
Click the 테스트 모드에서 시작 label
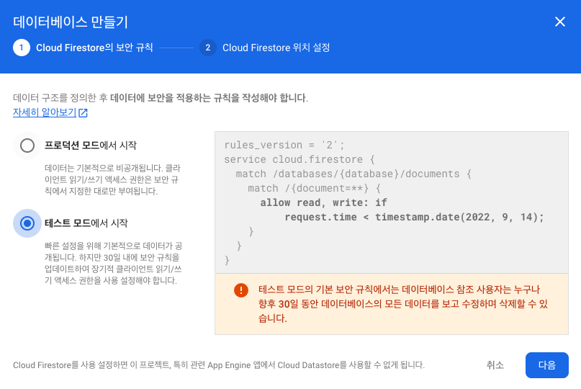pos(86,223)
